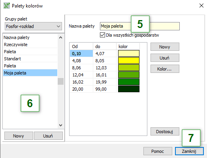This screenshot has height=158, width=207.
Task: Toggle Dla wszystkich gospodarstw checkbox
Action: pyautogui.click(x=102, y=35)
